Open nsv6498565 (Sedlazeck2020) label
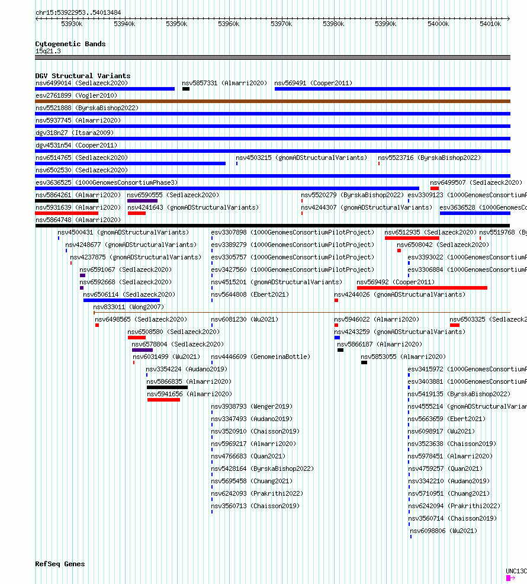The height and width of the screenshot is (584, 527). [141, 319]
